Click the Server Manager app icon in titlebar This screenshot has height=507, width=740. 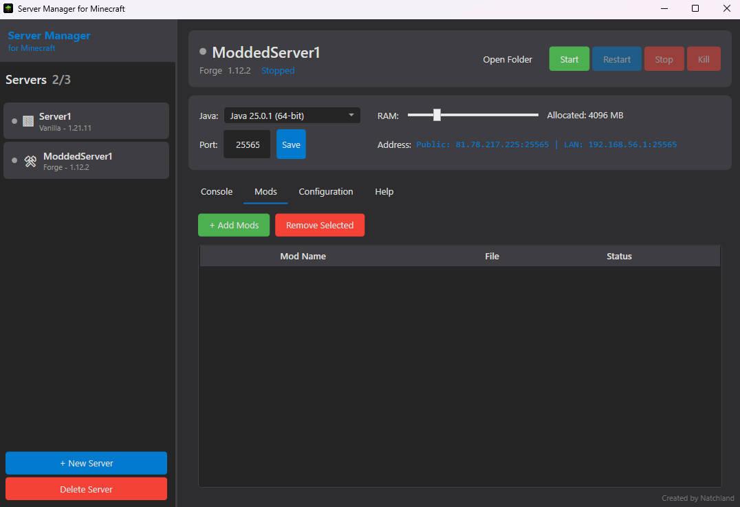pos(7,8)
